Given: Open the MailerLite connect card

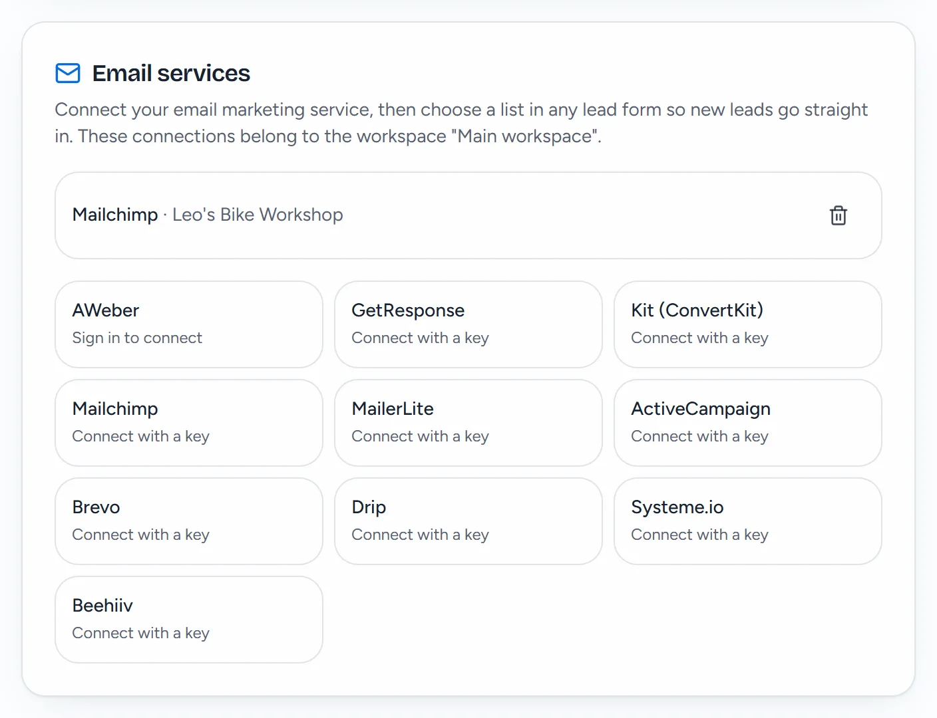Looking at the screenshot, I should click(468, 423).
